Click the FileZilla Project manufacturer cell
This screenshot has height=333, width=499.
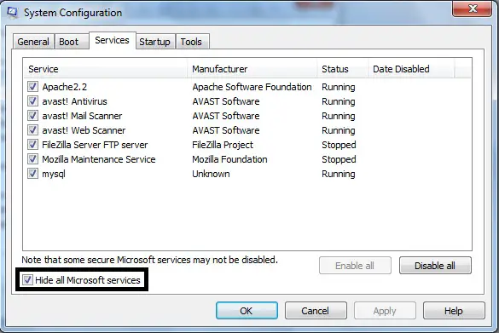click(x=223, y=145)
